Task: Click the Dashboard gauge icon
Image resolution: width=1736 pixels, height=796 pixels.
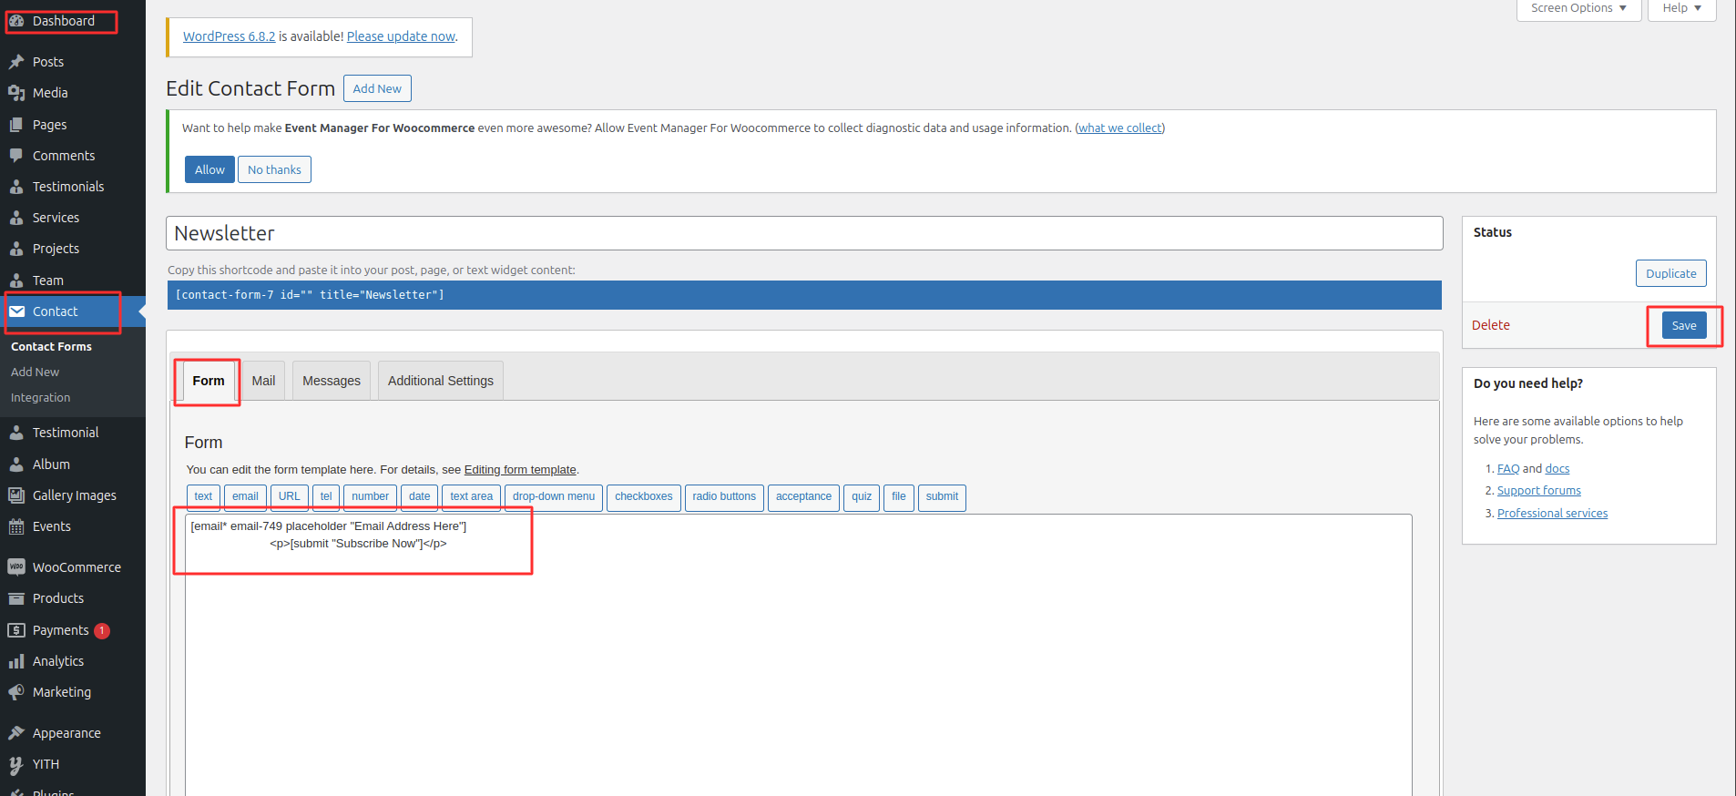Action: click(x=16, y=21)
